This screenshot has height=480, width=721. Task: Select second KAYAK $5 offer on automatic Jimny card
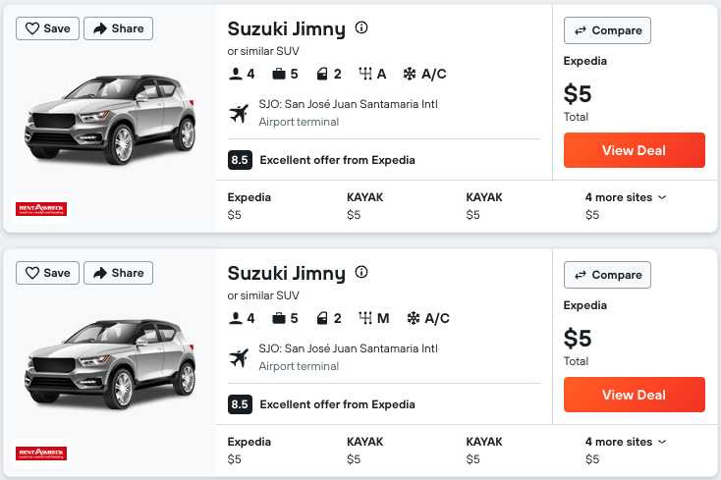[484, 206]
